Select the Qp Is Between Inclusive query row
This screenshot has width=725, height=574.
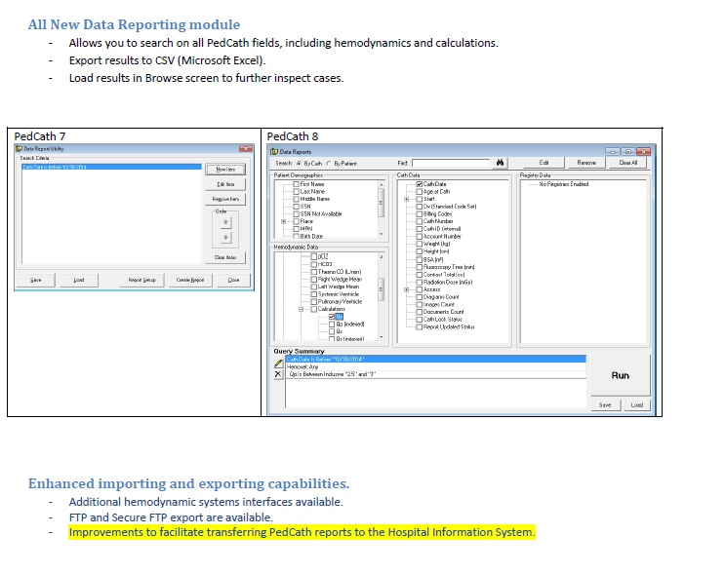click(x=435, y=374)
